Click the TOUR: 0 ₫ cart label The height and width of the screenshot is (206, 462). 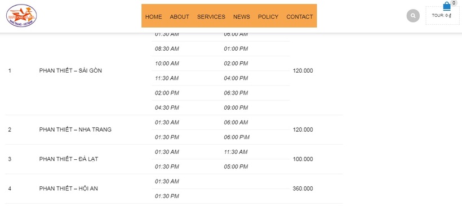[x=442, y=16]
